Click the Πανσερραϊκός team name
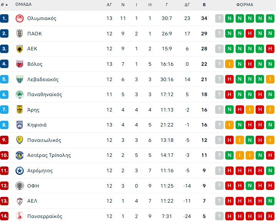The width and height of the screenshot is (276, 223). pos(45,216)
